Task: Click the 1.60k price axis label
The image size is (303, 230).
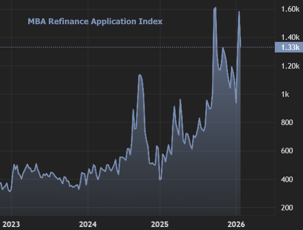Action: click(291, 9)
